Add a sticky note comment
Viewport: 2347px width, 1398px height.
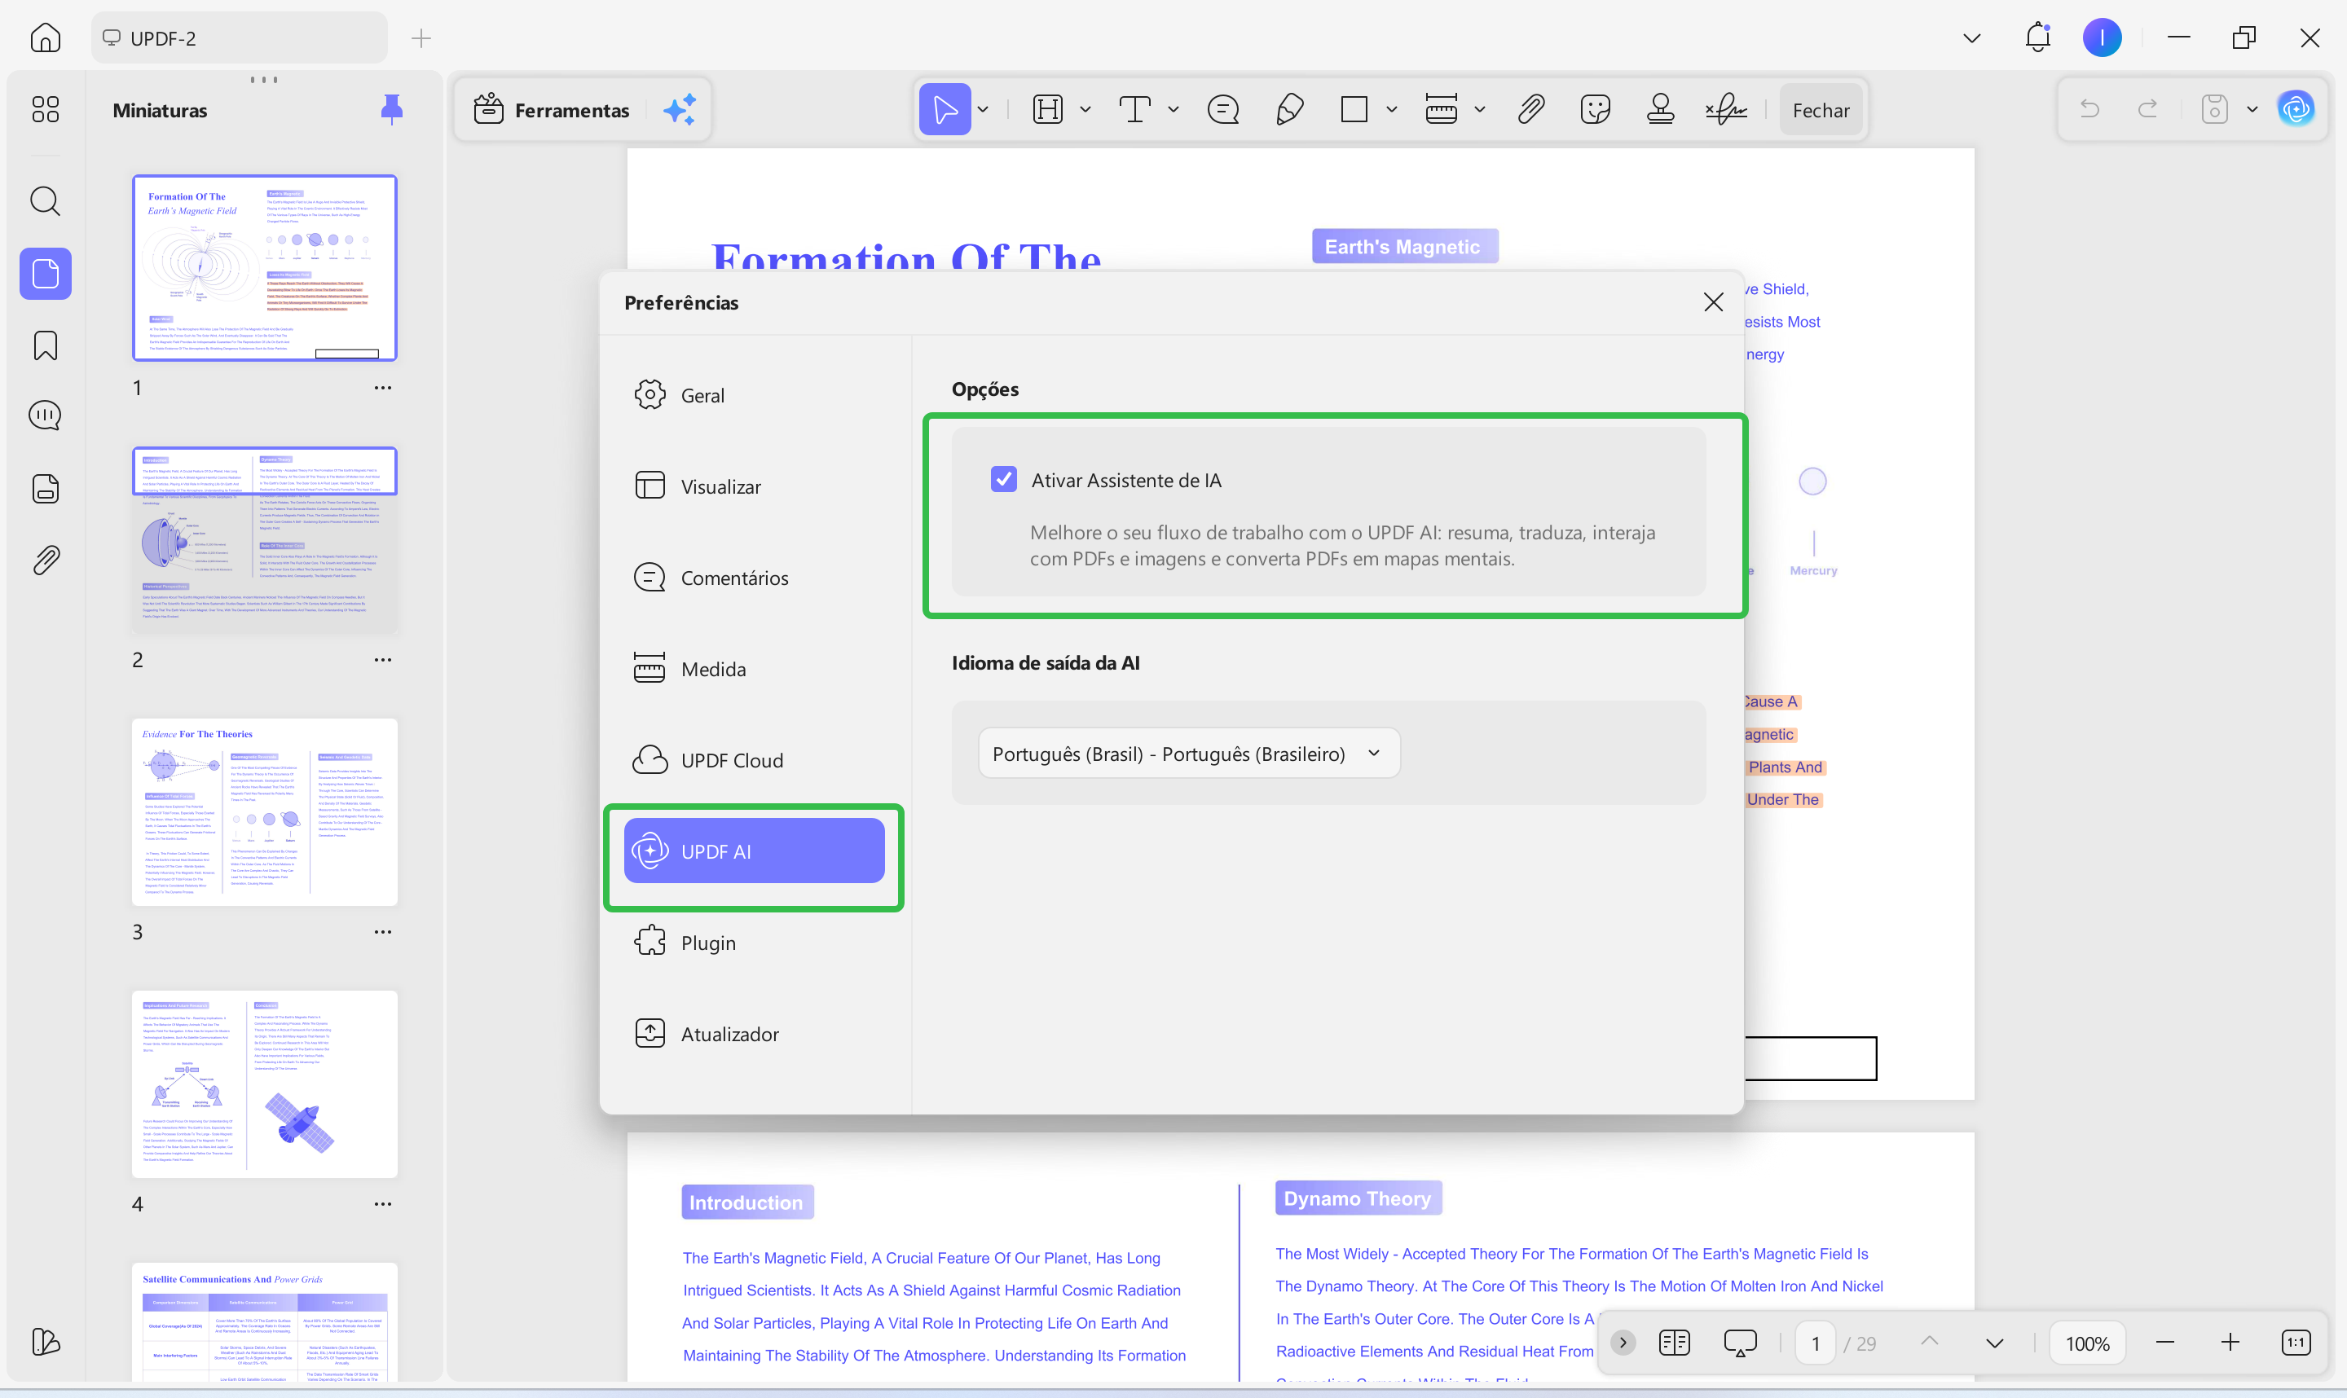click(x=1223, y=109)
